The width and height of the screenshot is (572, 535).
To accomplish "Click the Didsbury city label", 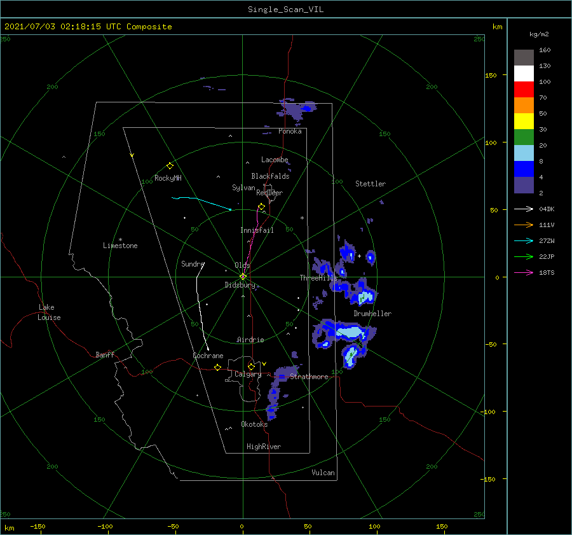I will [240, 285].
